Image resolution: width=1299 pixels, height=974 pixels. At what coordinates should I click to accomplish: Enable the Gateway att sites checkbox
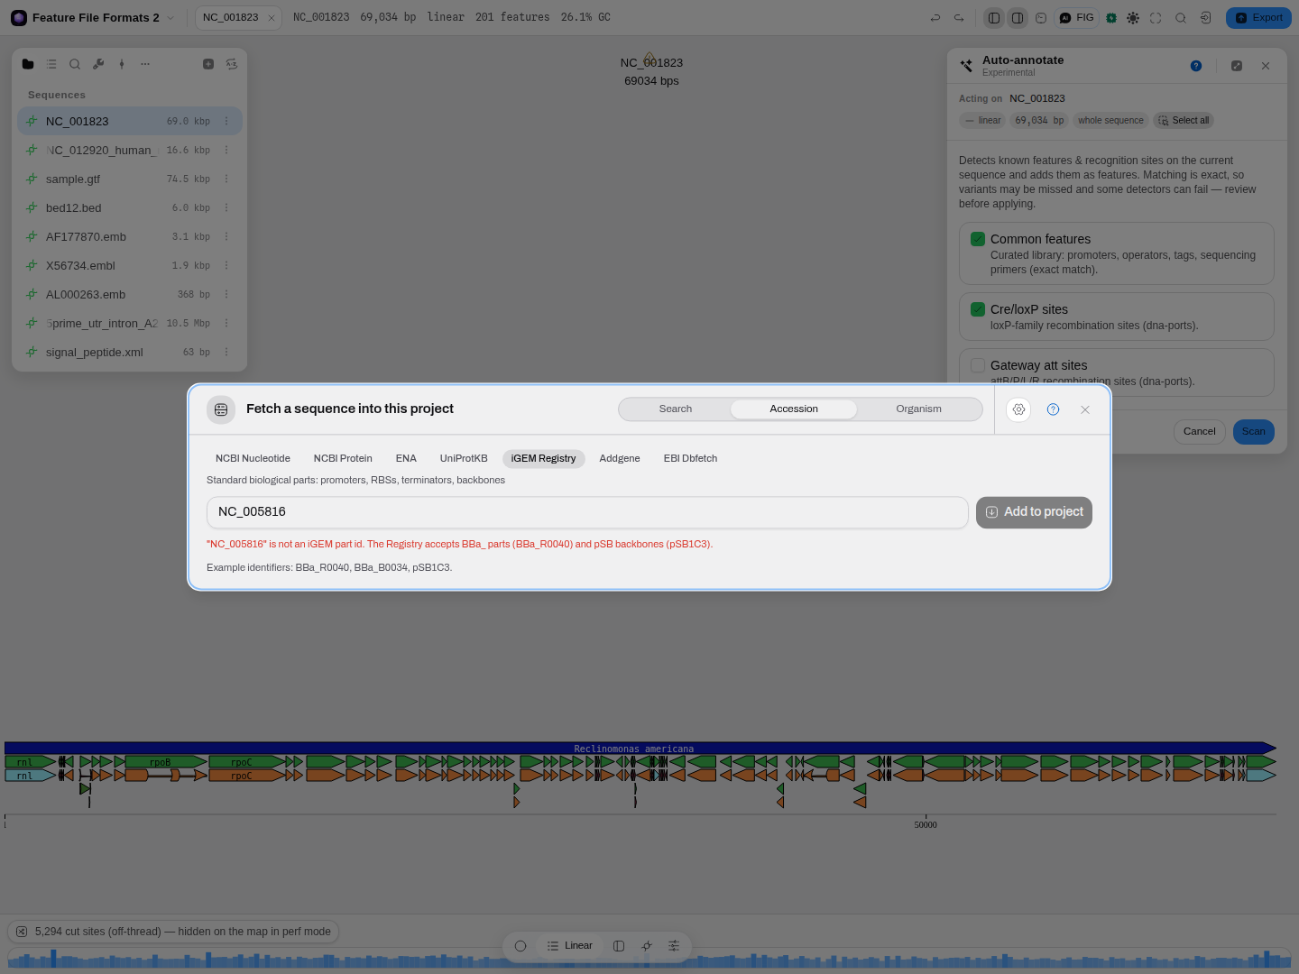click(978, 365)
